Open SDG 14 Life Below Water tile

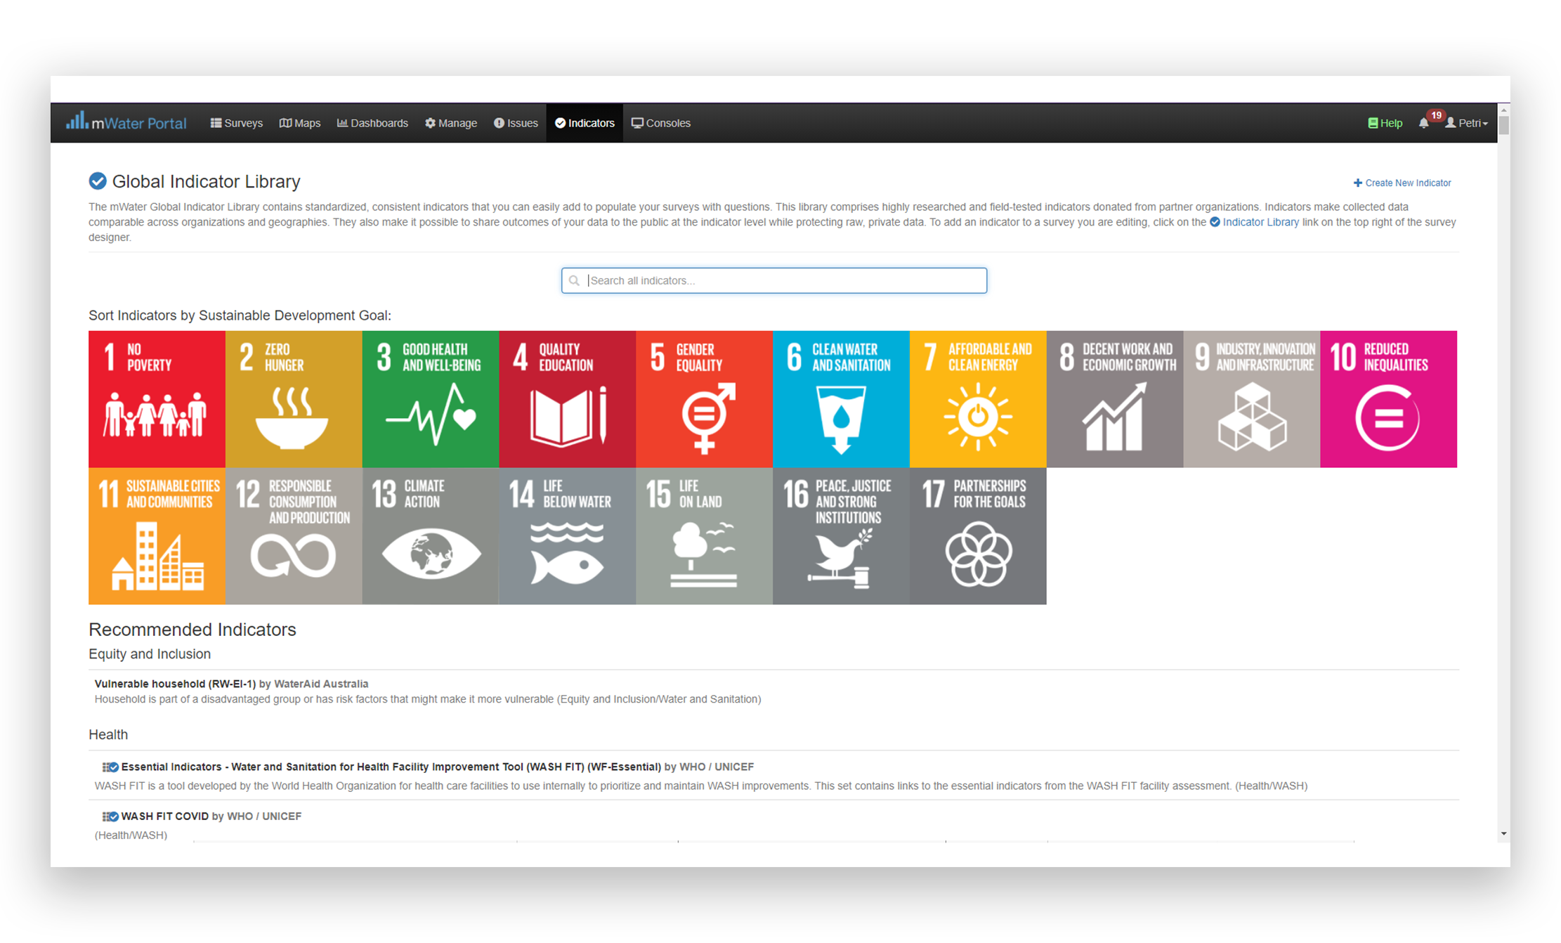(x=568, y=536)
